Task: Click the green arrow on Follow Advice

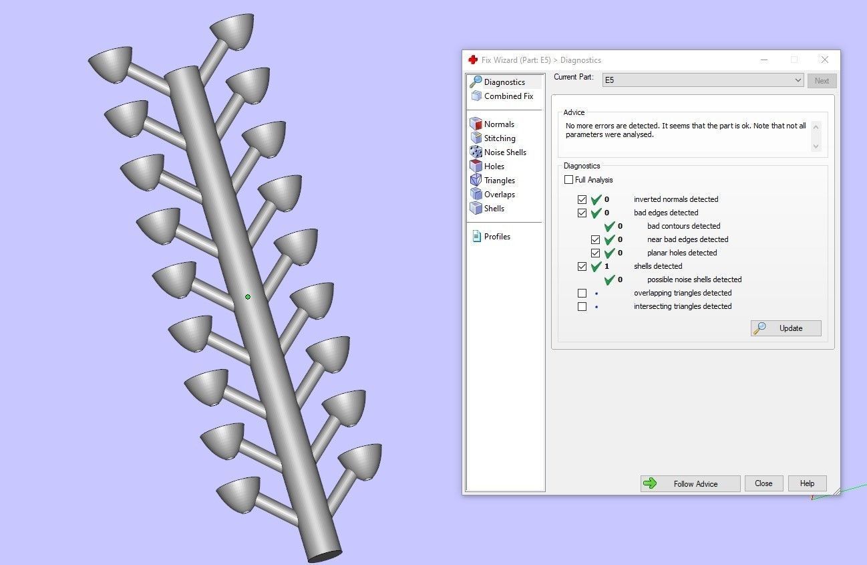Action: (650, 483)
